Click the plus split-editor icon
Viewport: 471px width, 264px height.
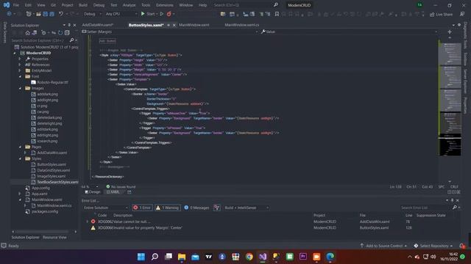(x=450, y=32)
